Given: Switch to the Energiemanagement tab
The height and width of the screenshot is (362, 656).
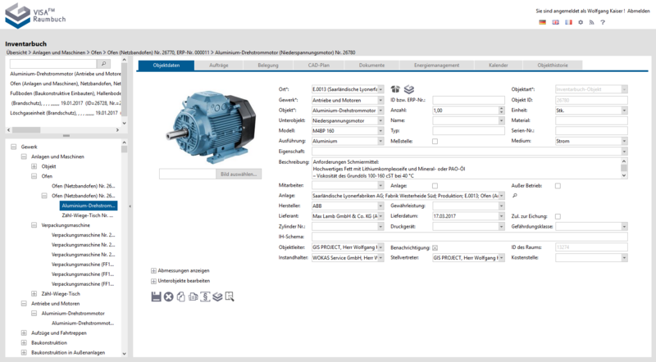Looking at the screenshot, I should (436, 66).
